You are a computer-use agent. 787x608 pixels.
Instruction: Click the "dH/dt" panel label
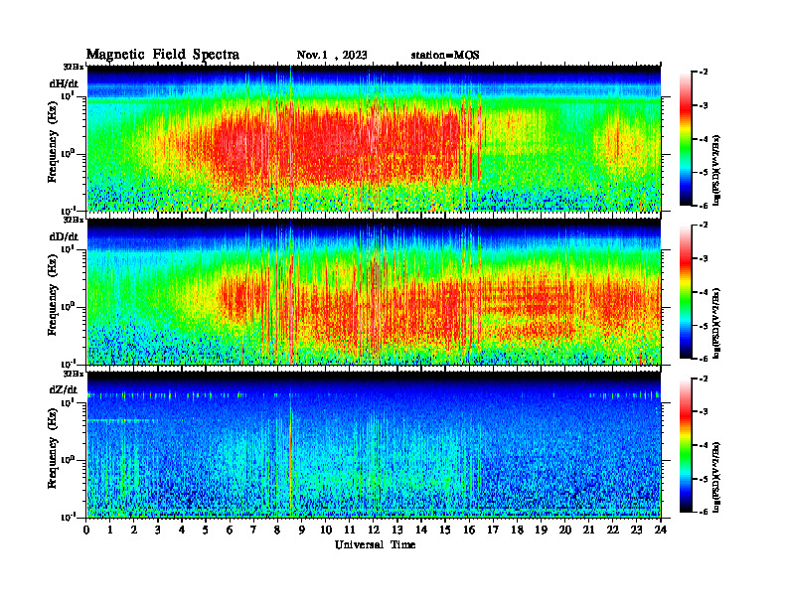pyautogui.click(x=64, y=83)
